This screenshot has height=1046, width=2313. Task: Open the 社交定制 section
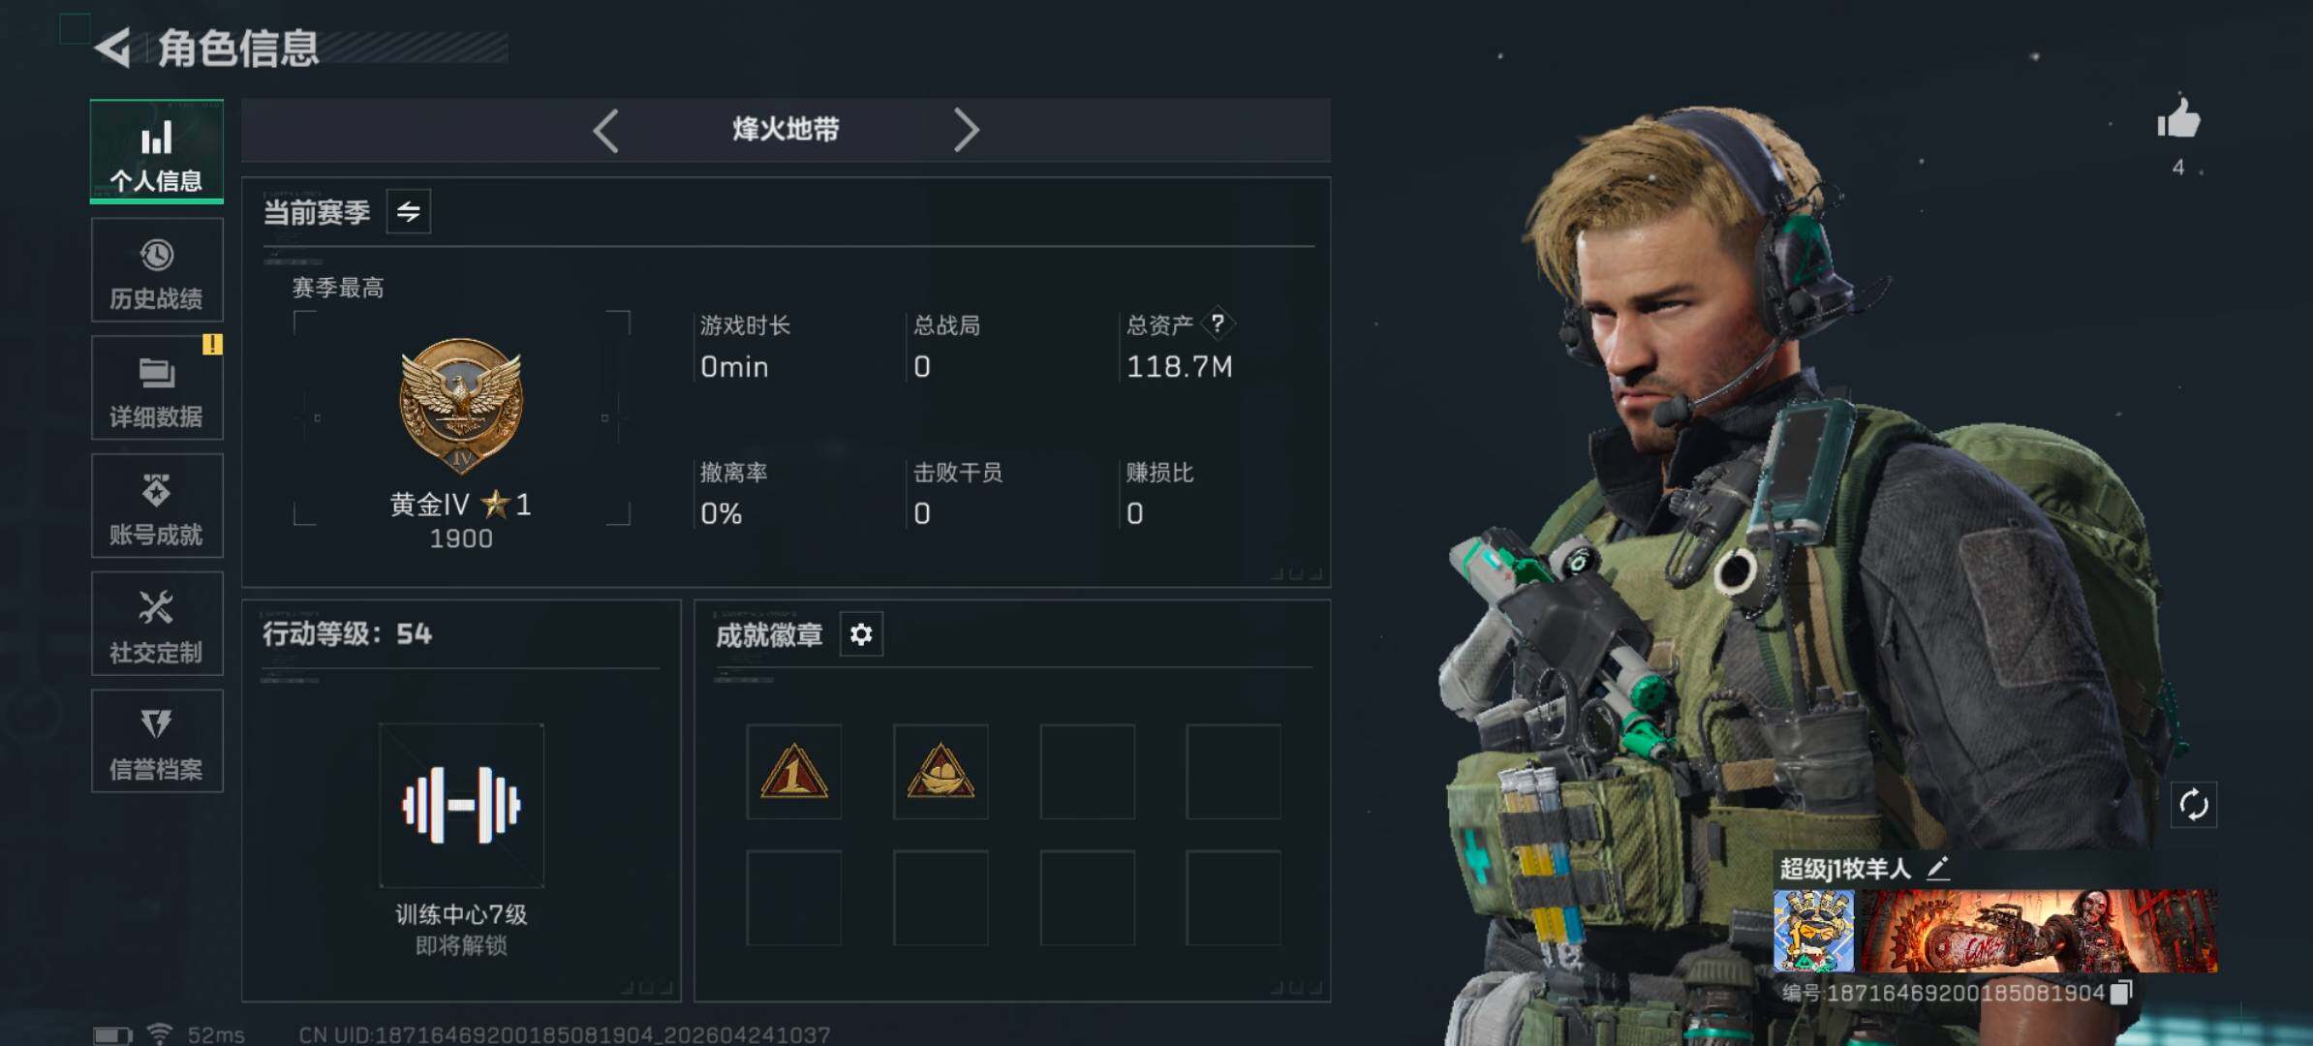click(157, 624)
